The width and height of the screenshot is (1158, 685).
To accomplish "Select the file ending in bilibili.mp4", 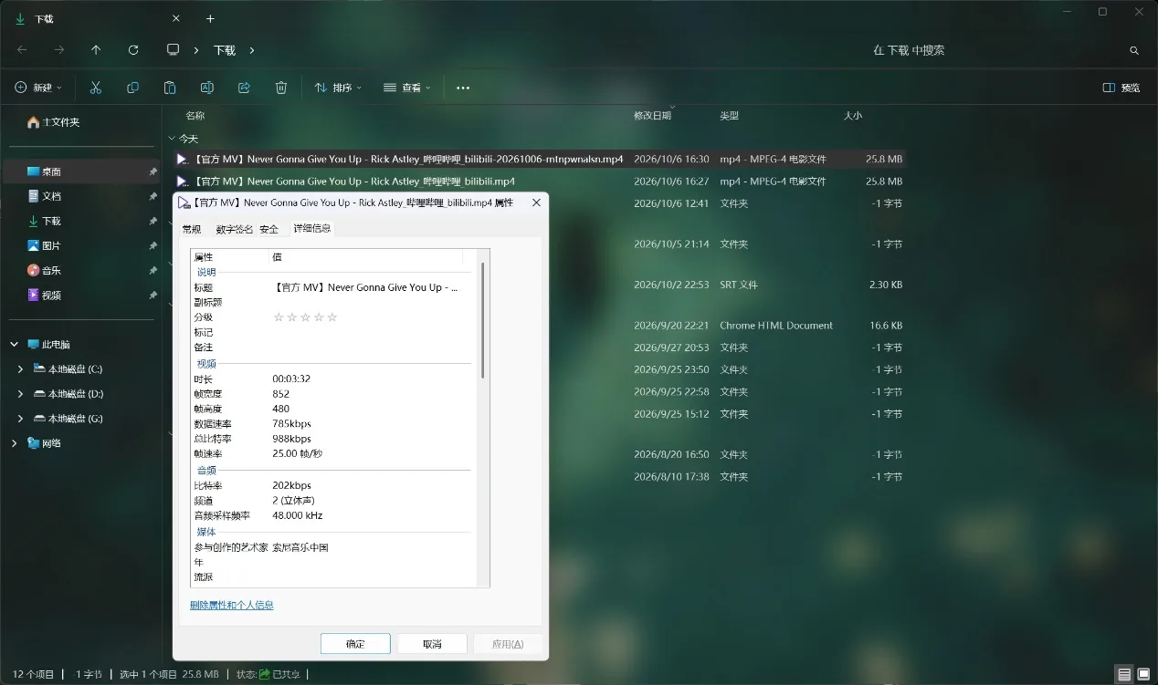I will click(x=539, y=181).
